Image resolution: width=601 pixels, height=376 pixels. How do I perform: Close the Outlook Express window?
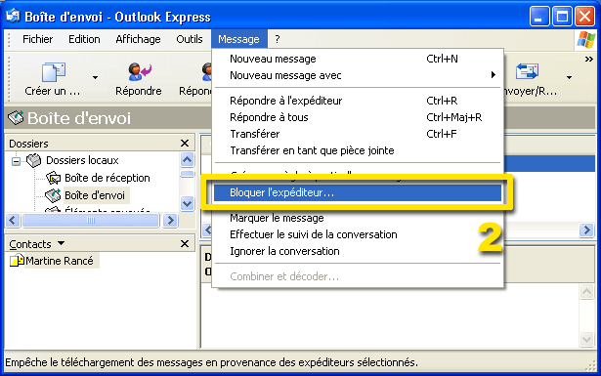tap(584, 17)
